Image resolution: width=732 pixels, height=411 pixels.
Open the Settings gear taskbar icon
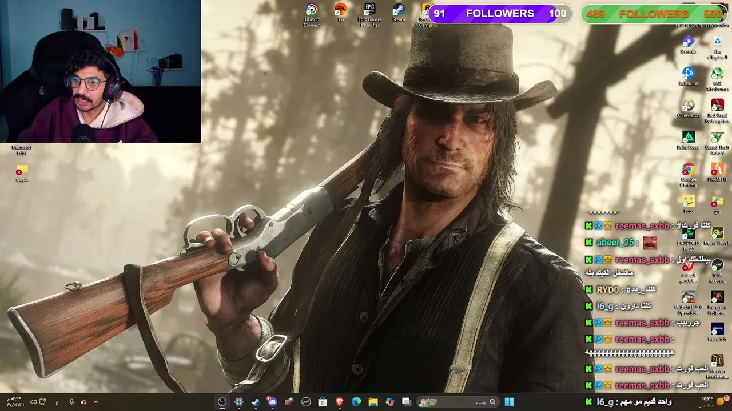[x=239, y=402]
